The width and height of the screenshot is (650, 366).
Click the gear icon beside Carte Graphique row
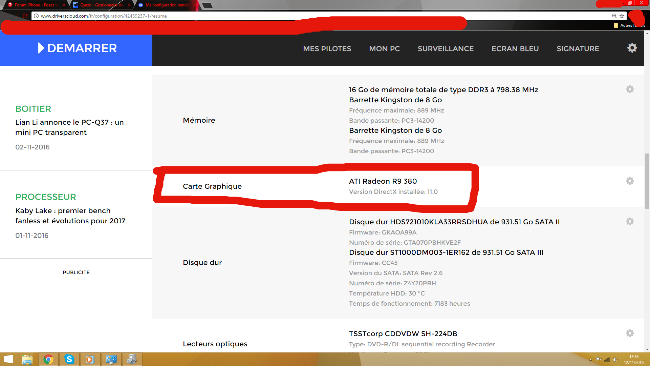[630, 181]
